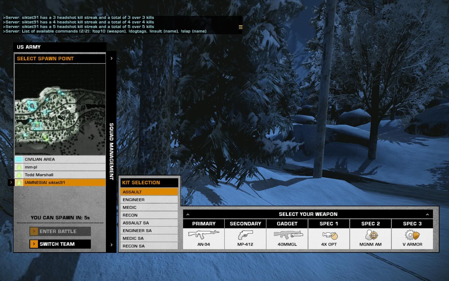The width and height of the screenshot is (449, 281).
Task: Expand Squad Management with bottom arrow
Action: coord(111,245)
